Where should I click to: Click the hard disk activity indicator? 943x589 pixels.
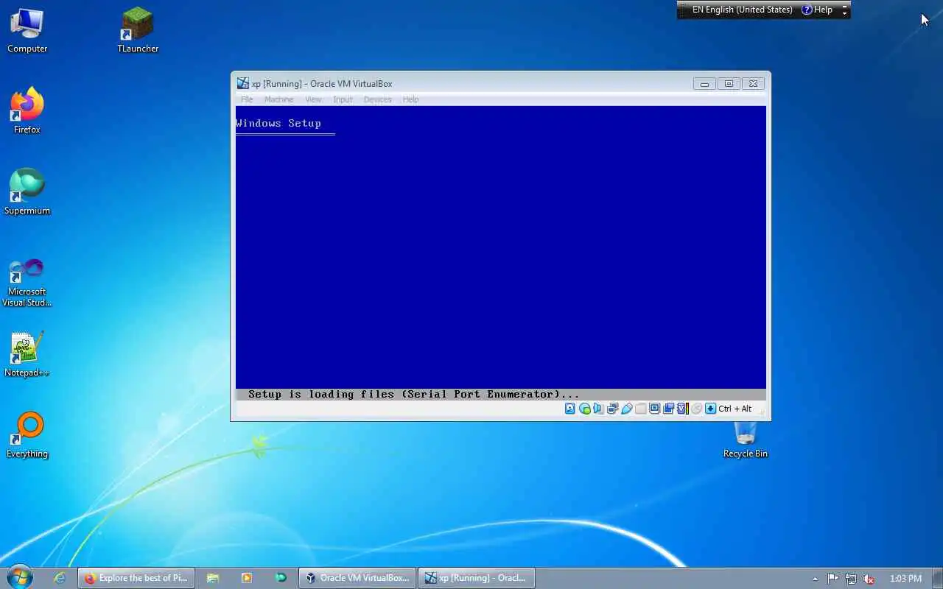pos(570,409)
